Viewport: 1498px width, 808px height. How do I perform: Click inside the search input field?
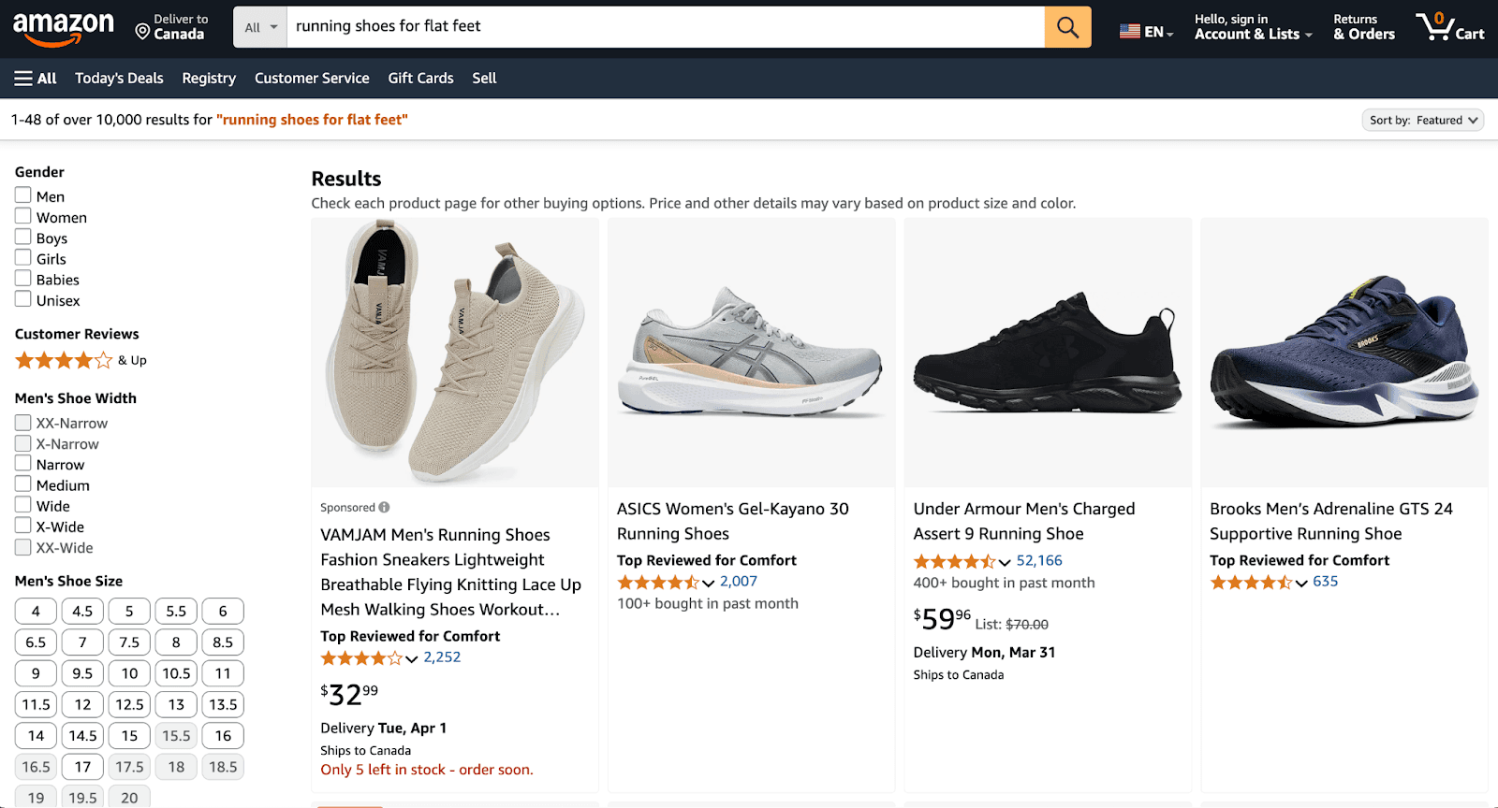(x=655, y=26)
